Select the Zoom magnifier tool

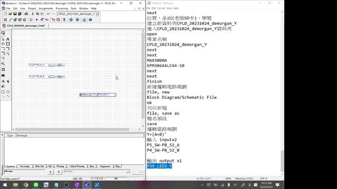3,64
